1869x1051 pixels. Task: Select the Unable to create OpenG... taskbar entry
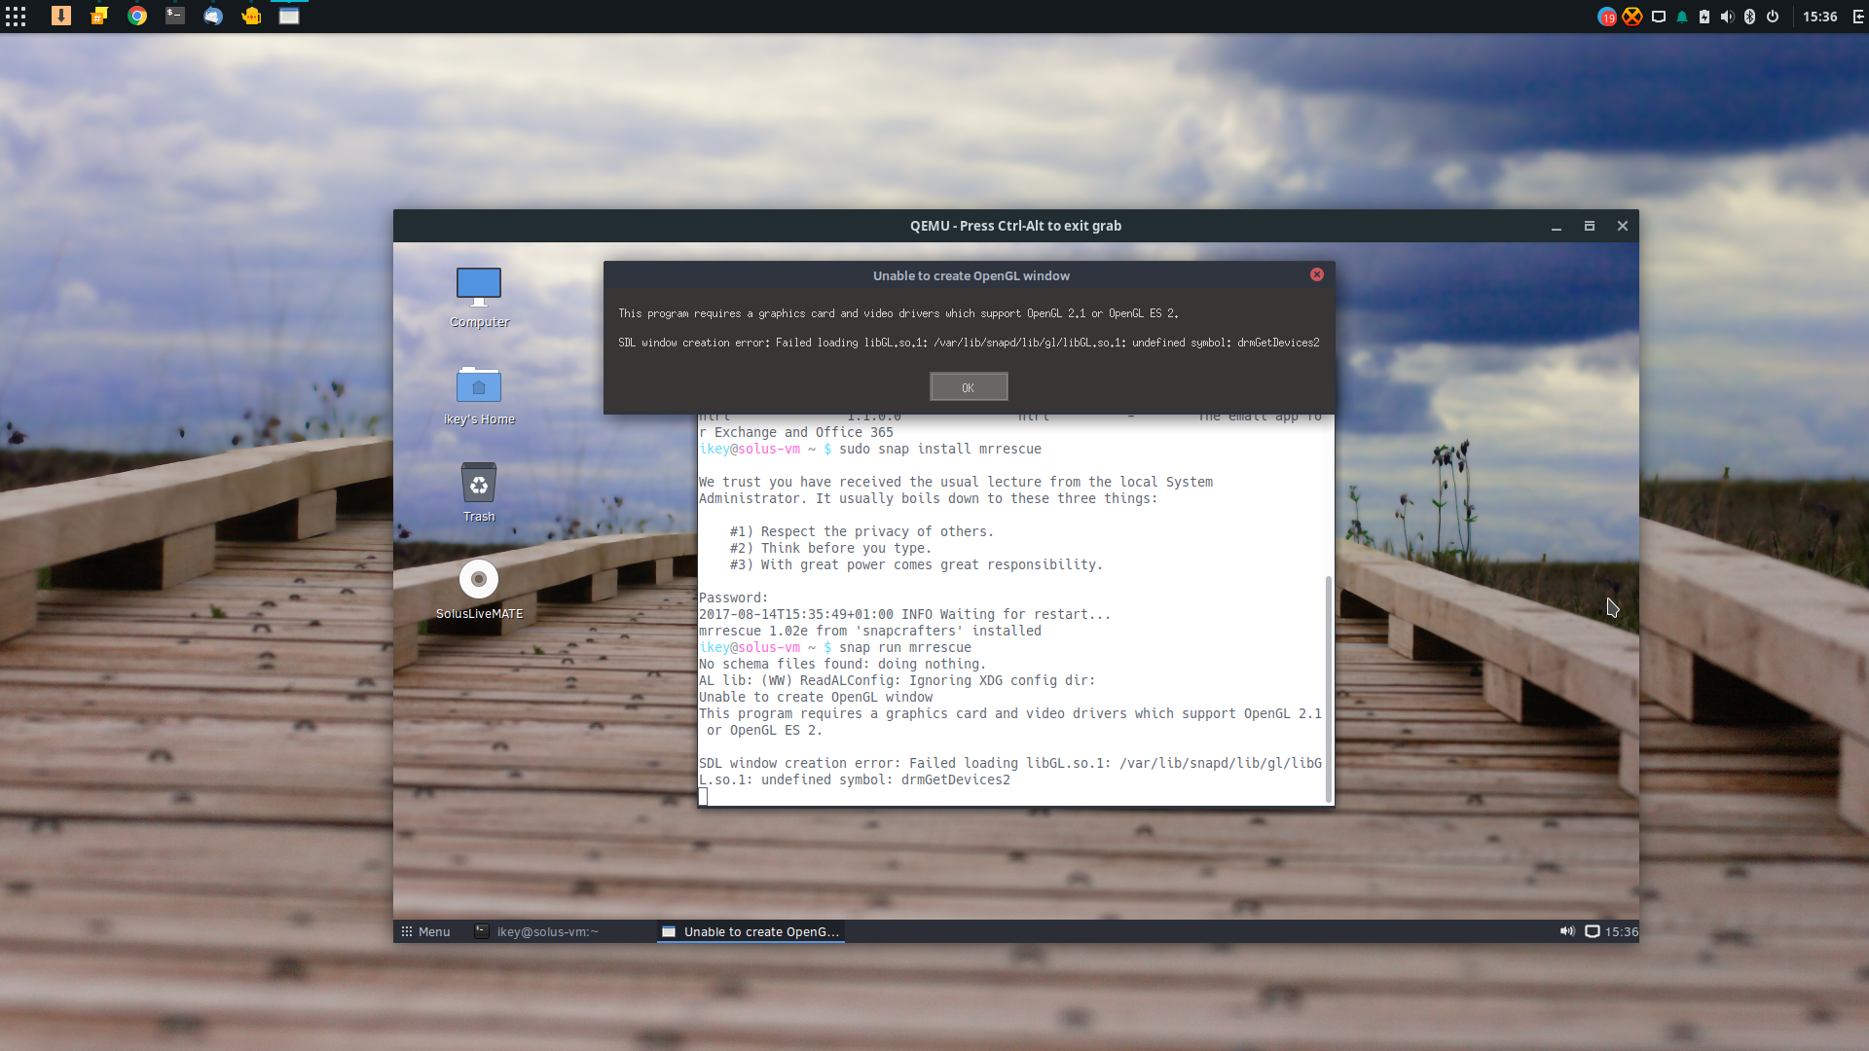pyautogui.click(x=751, y=931)
